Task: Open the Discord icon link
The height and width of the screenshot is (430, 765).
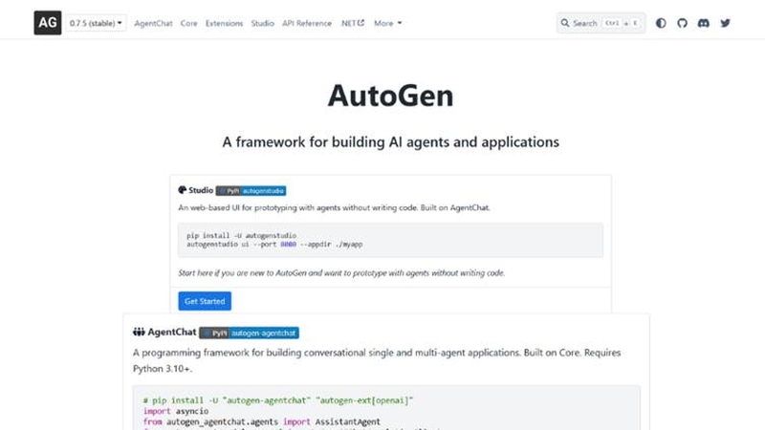Action: tap(704, 23)
